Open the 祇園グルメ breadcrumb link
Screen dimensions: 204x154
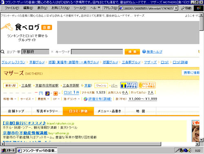coord(110,62)
